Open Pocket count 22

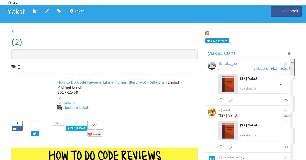point(95,125)
